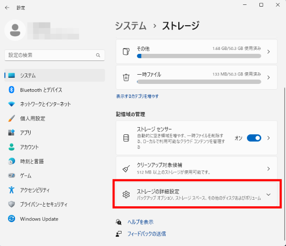Screen dimensions: 286x246
Task: Open クリーンアップ対象候補 via its chevron
Action: tap(269, 169)
